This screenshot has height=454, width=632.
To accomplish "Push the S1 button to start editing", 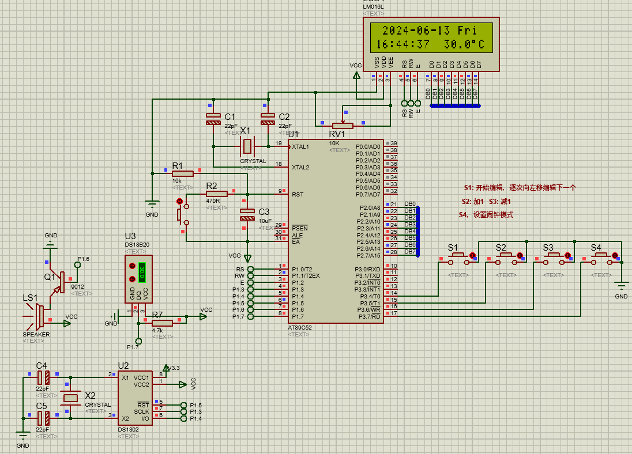I will (458, 259).
